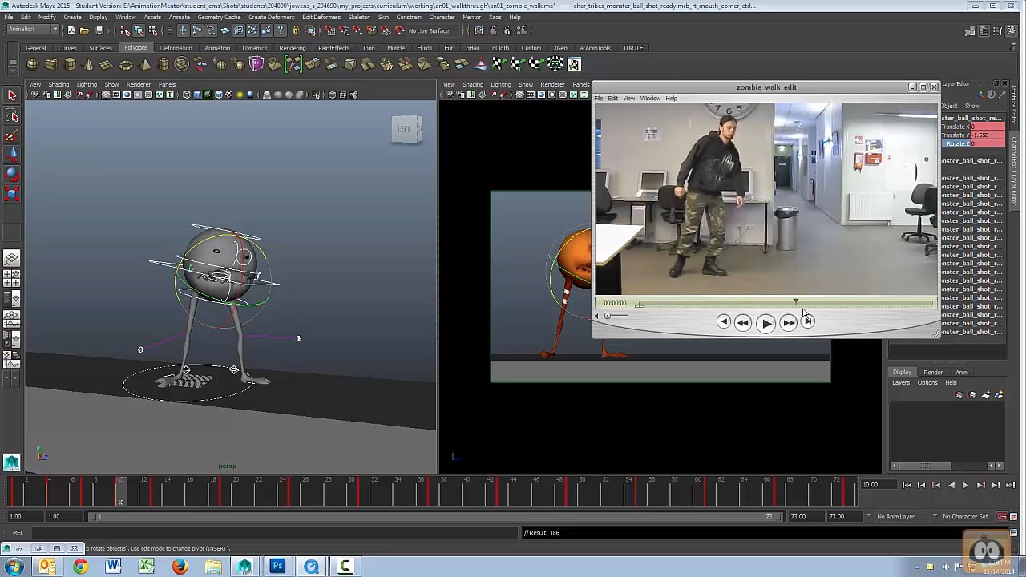Create a polygon cylinder from the Polygons shelf

click(70, 65)
